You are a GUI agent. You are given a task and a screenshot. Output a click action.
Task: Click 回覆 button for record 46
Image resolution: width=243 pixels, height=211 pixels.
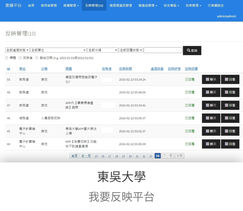(230, 118)
